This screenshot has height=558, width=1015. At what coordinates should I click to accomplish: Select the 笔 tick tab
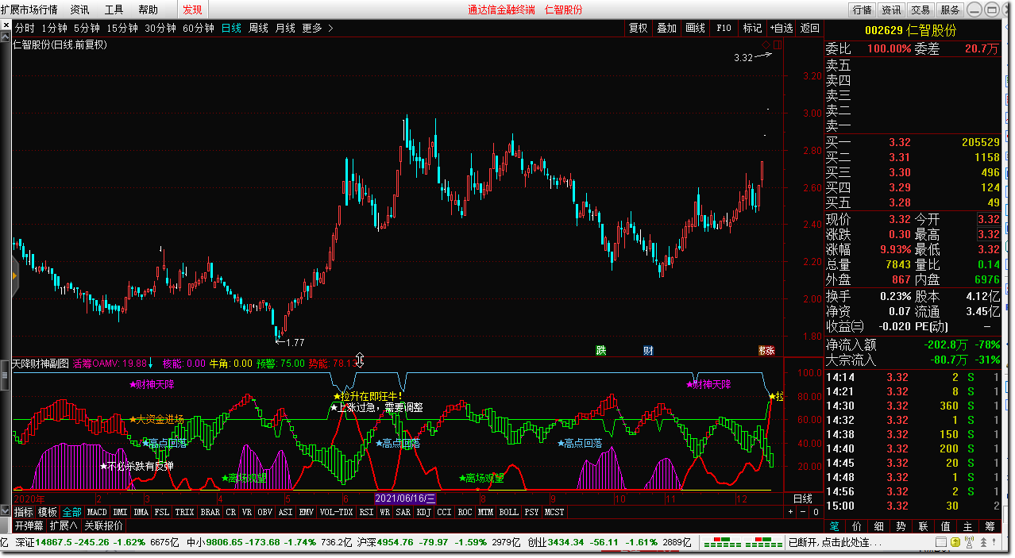pos(835,525)
